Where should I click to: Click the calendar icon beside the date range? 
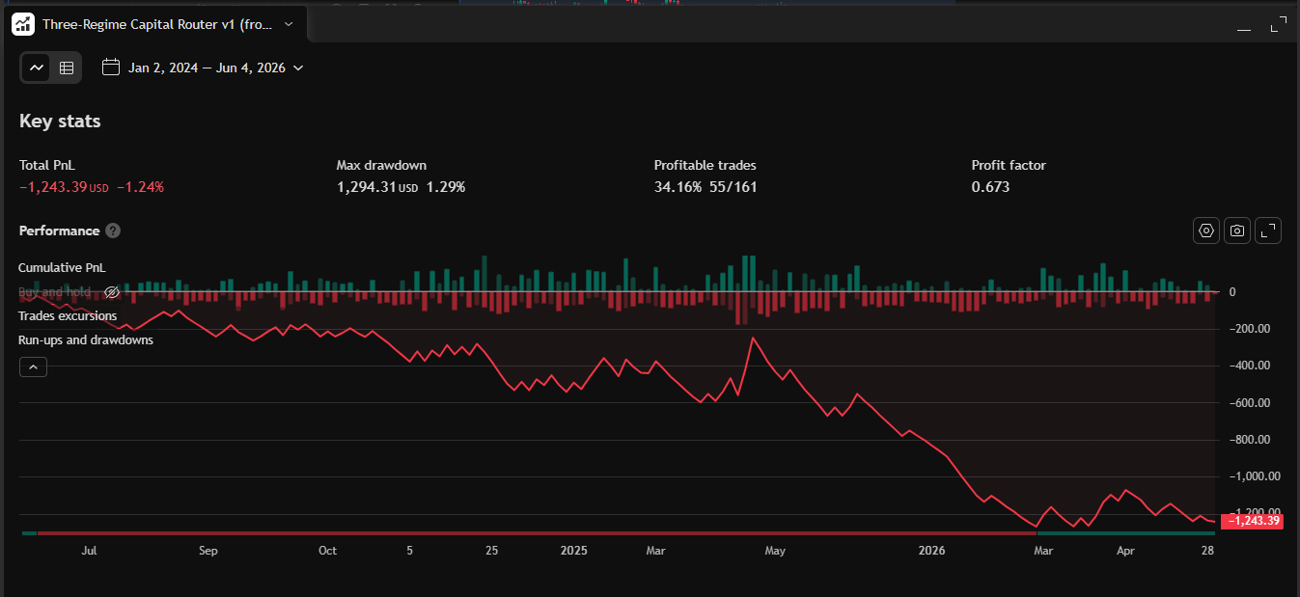point(111,68)
